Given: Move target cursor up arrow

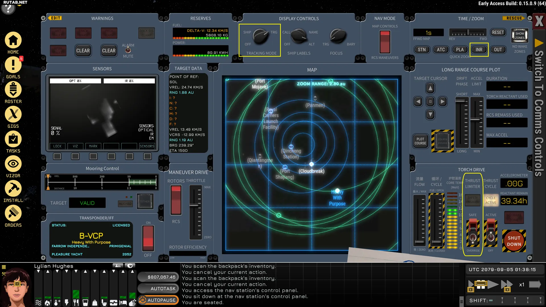Looking at the screenshot, I should click(x=430, y=88).
